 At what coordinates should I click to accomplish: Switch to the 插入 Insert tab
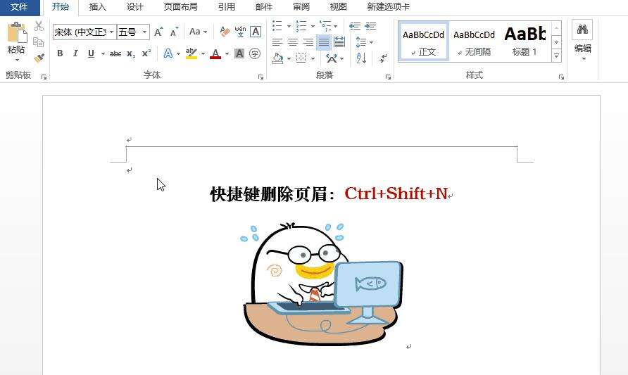97,7
